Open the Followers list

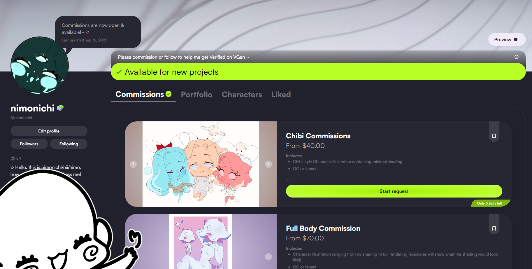29,144
